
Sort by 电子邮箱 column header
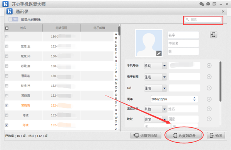click(99, 28)
